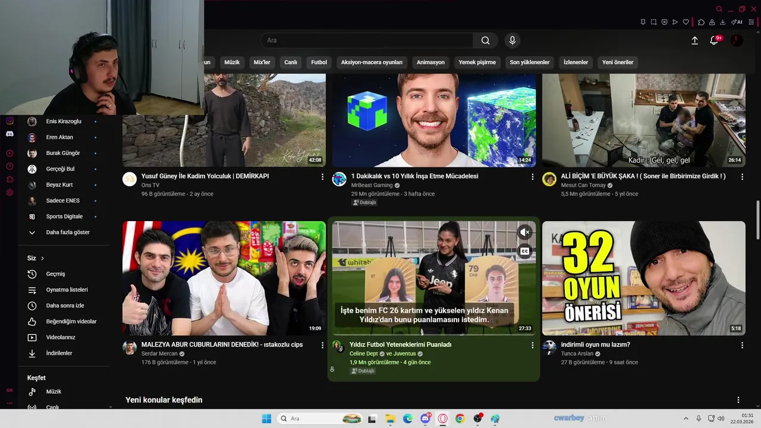Click the upload/create arrow icon
The width and height of the screenshot is (761, 428).
click(x=694, y=40)
